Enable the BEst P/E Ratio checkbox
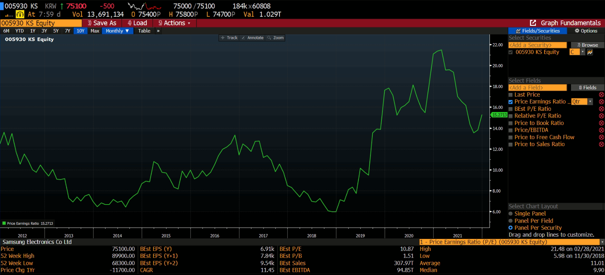Screen dimensions: 605x275 tap(510, 109)
